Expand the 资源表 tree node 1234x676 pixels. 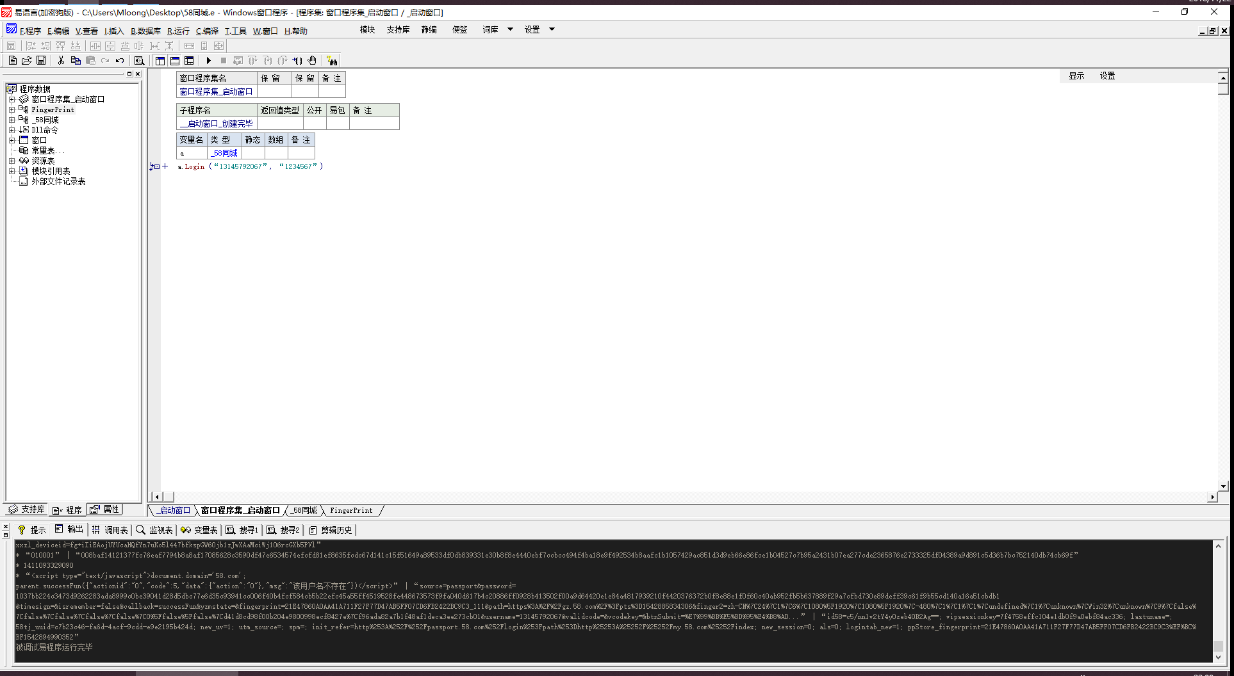12,161
